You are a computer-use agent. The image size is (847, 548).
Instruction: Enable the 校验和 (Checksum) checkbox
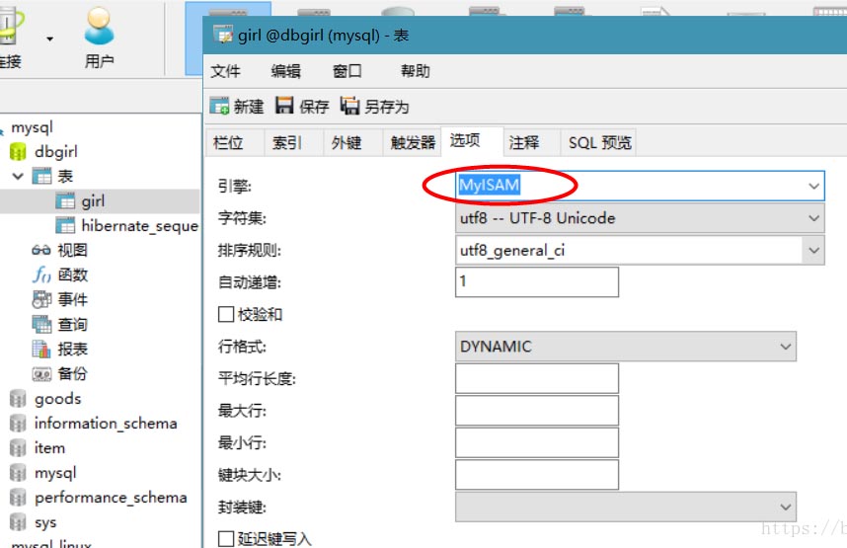coord(226,314)
